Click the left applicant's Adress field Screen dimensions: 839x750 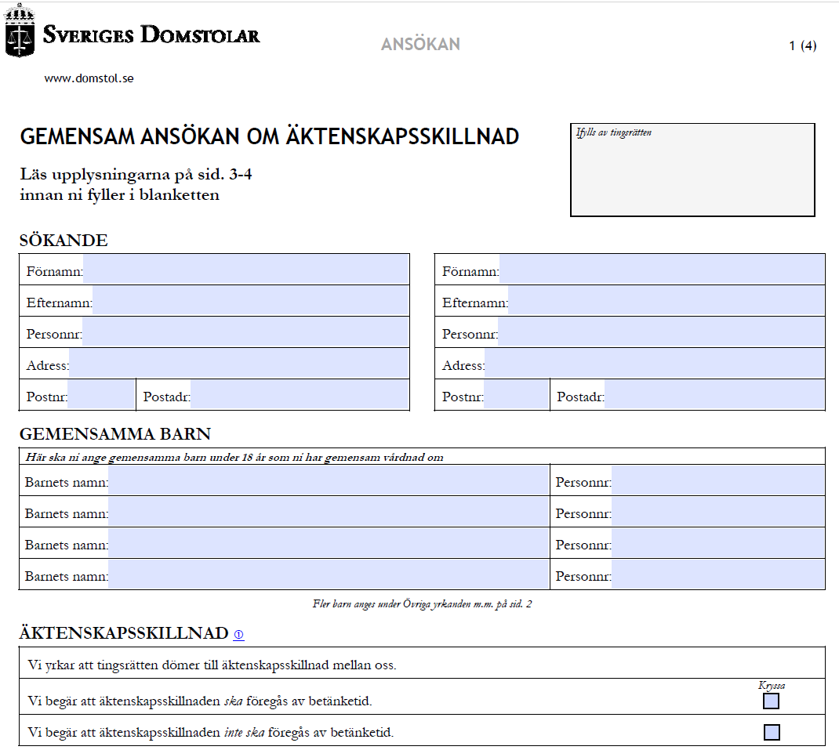coord(239,364)
